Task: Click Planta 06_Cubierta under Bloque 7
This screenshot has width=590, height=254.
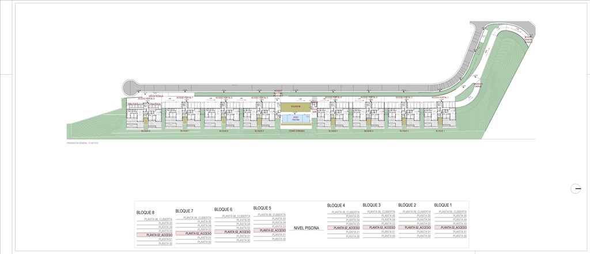Action: point(196,217)
